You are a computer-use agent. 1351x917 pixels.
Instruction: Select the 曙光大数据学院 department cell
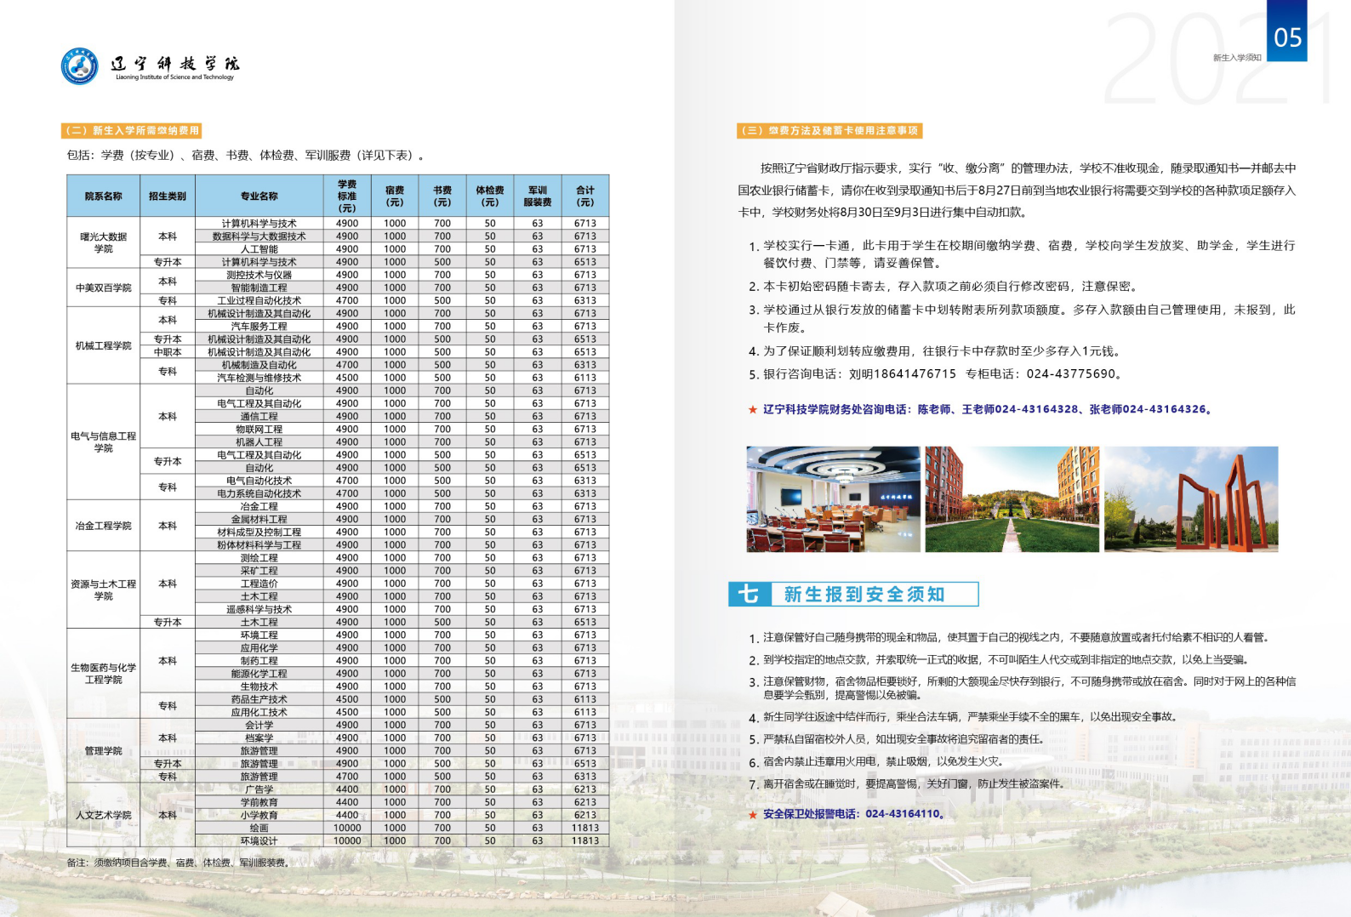click(103, 242)
